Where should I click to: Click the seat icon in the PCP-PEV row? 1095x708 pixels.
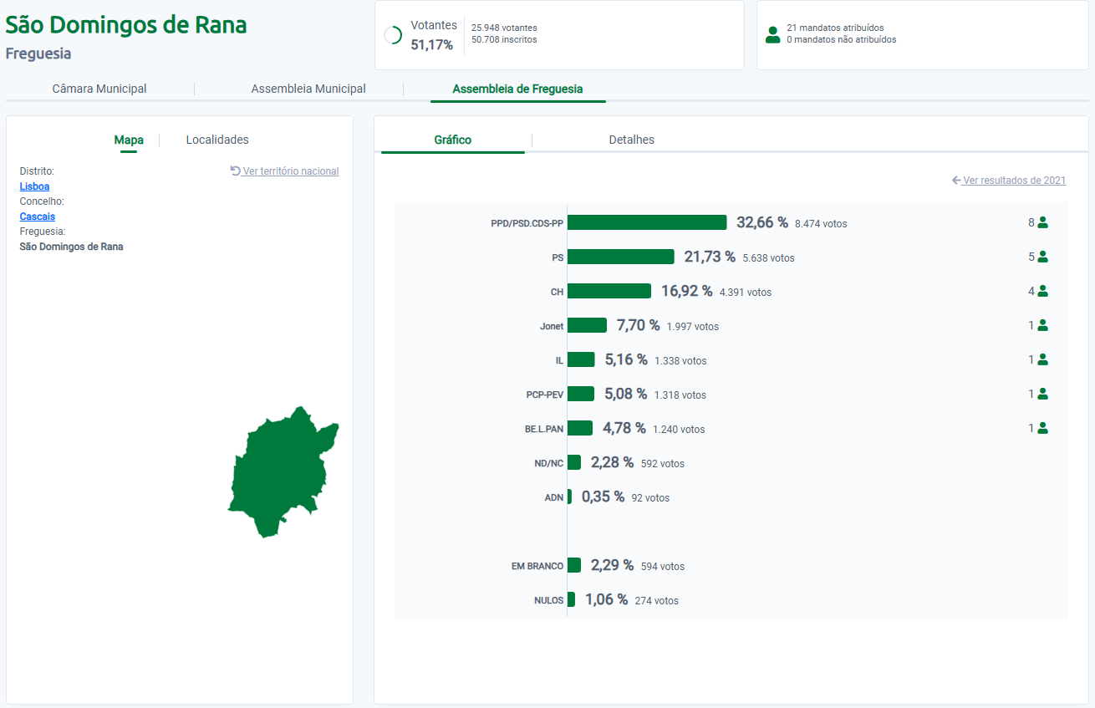click(1042, 395)
